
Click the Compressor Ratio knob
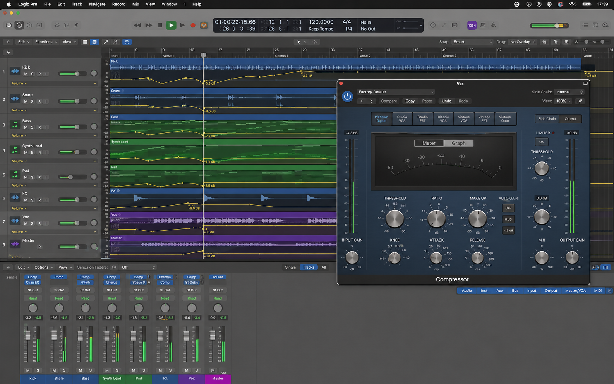point(436,219)
